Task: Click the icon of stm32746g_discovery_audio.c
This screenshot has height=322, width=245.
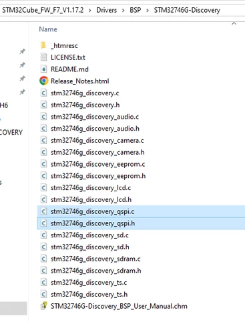Action: pos(43,117)
